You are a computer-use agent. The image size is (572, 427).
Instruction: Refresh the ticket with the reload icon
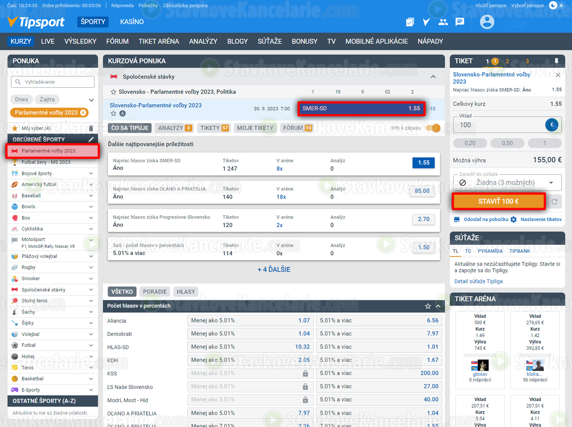click(x=555, y=202)
